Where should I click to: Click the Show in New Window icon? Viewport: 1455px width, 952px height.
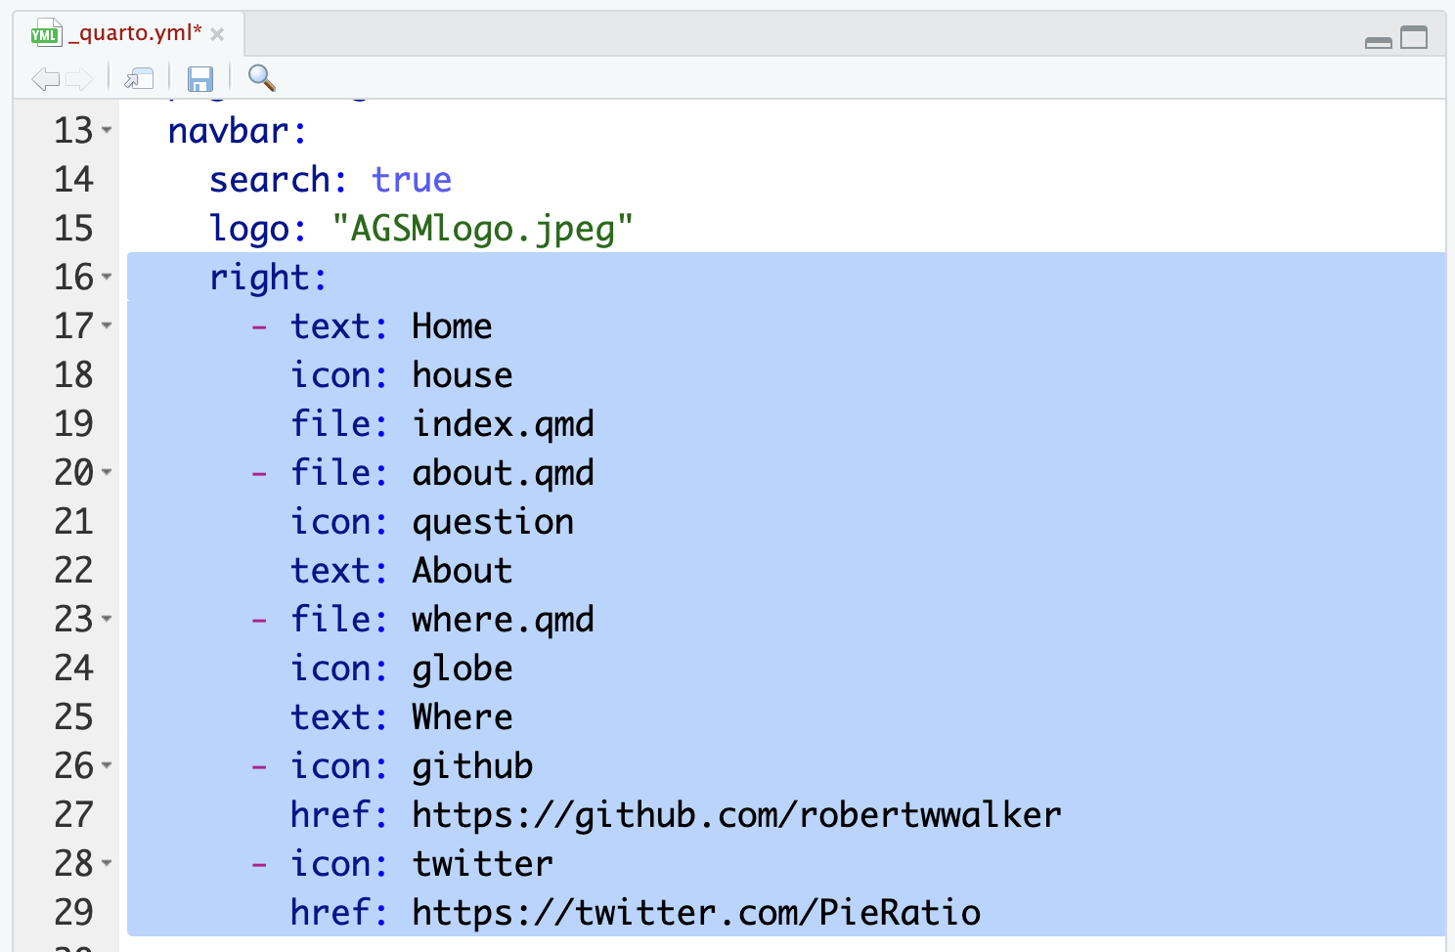click(139, 78)
